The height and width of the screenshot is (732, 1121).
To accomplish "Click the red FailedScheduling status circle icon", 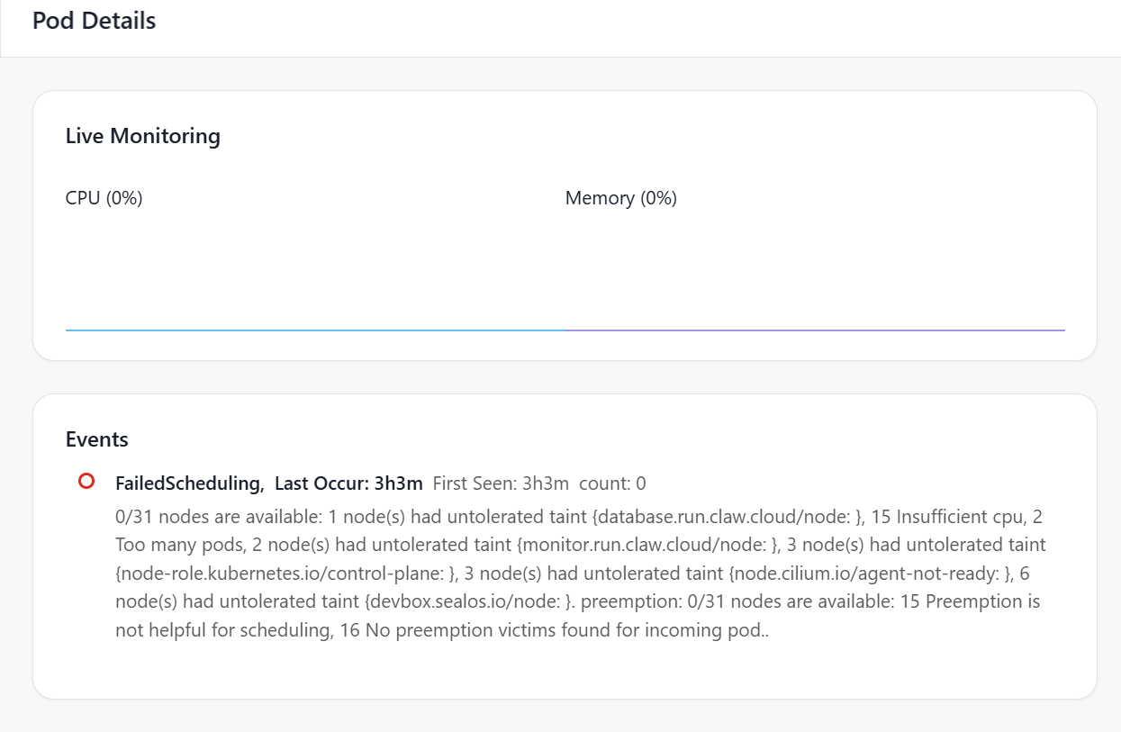I will tap(86, 482).
